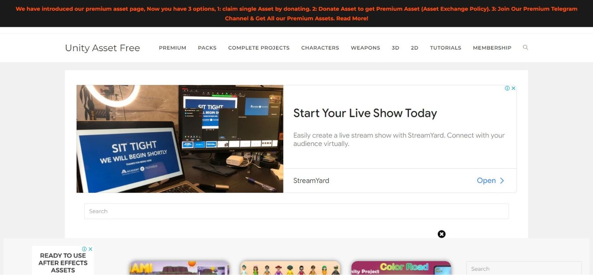Navigate to the 2D section
Screen dimensions: 593x275
coord(414,48)
